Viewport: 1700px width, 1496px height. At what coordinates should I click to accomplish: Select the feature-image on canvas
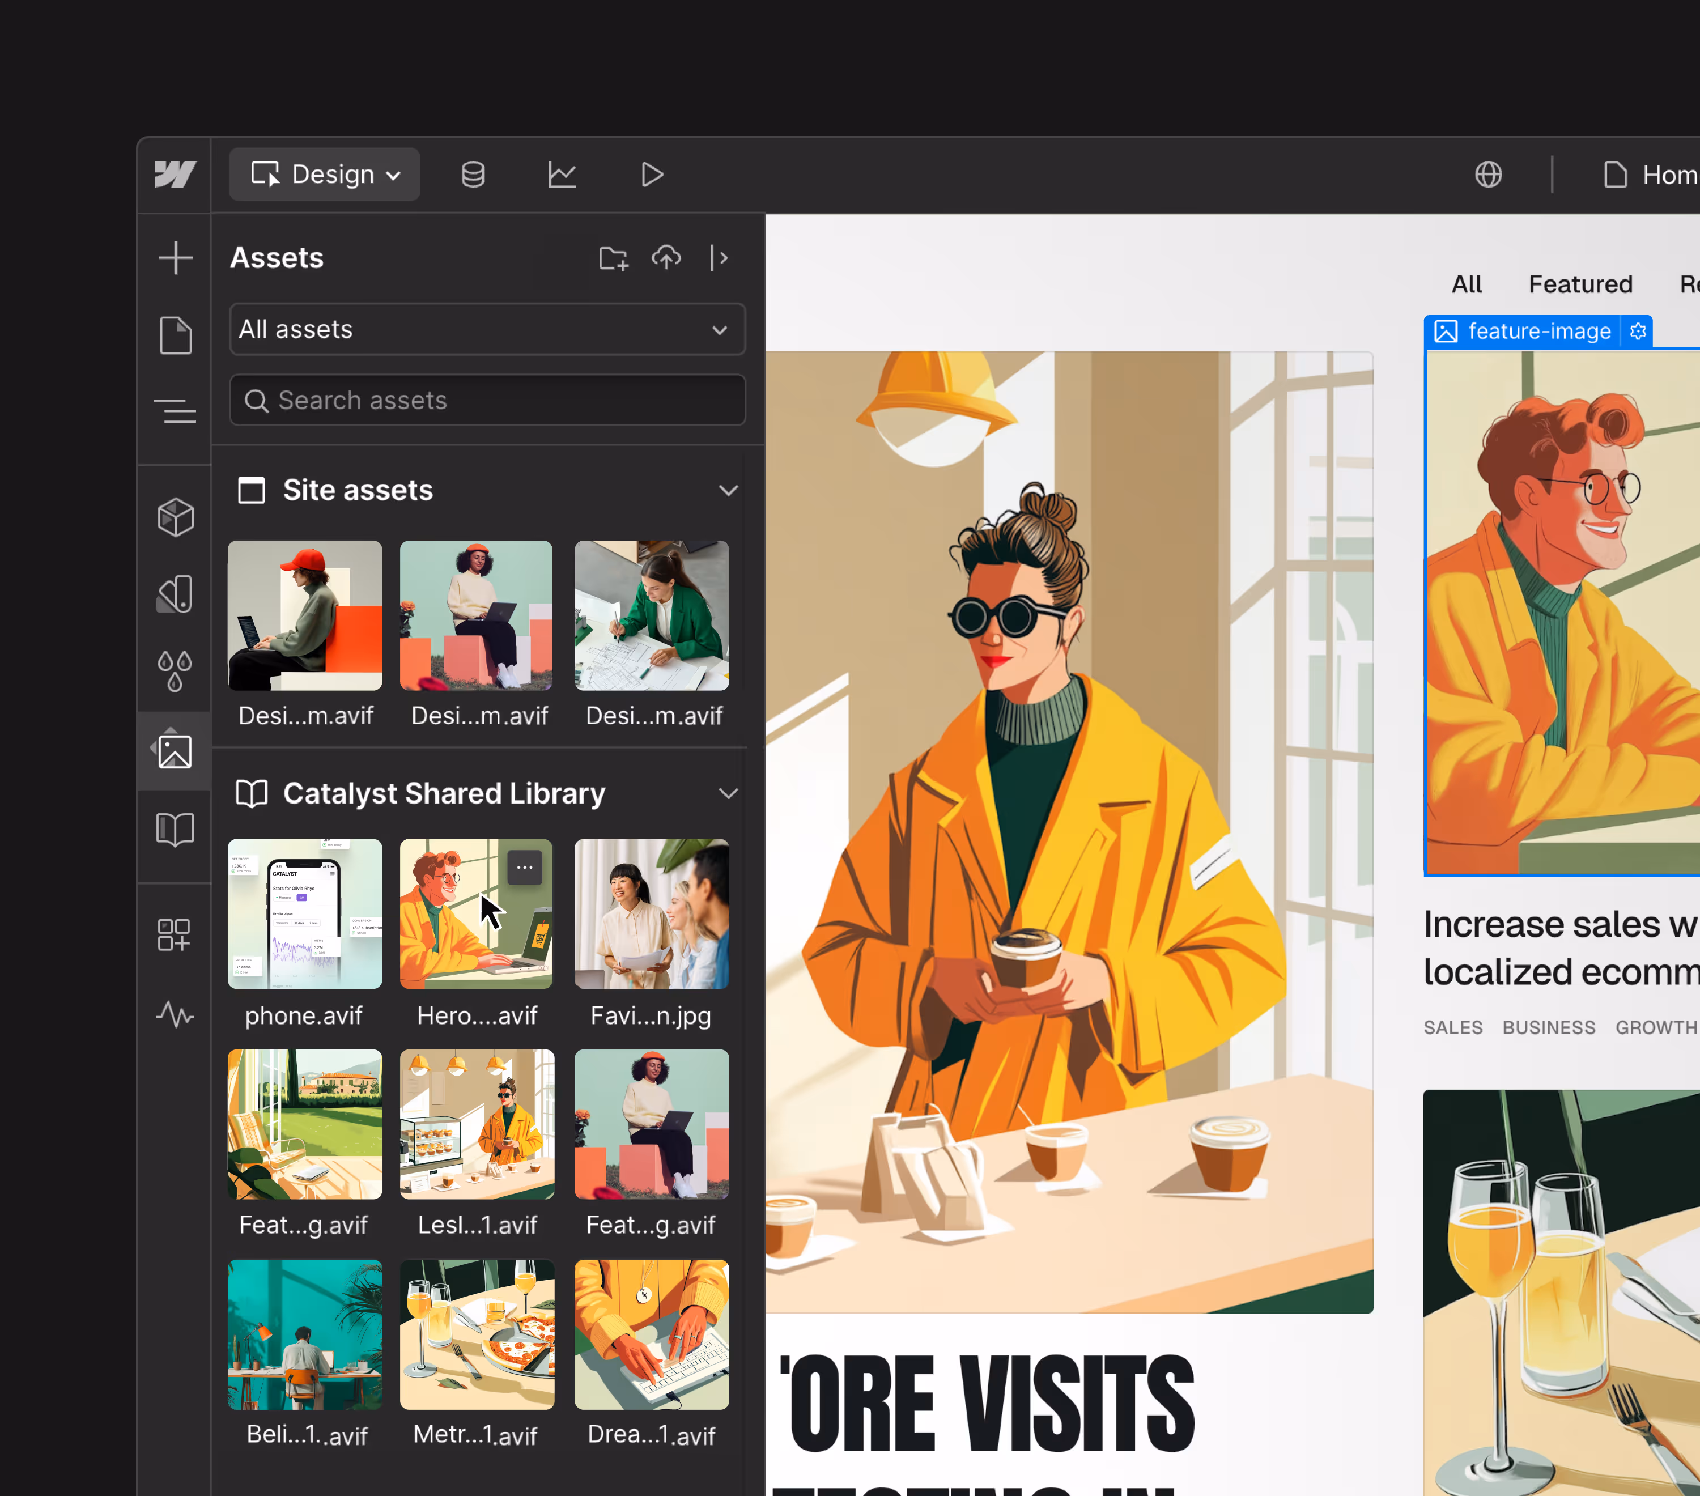point(1563,613)
